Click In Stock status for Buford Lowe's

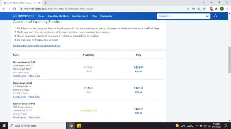(x=88, y=88)
